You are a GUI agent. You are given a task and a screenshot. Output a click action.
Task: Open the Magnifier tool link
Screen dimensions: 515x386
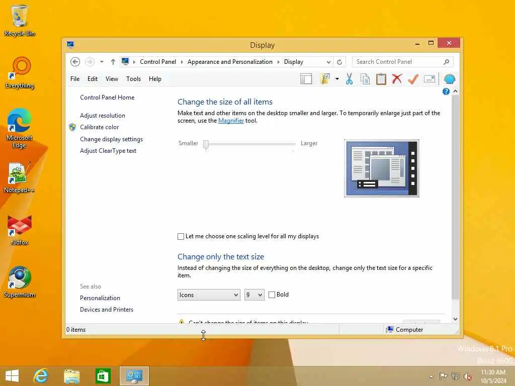pos(231,121)
